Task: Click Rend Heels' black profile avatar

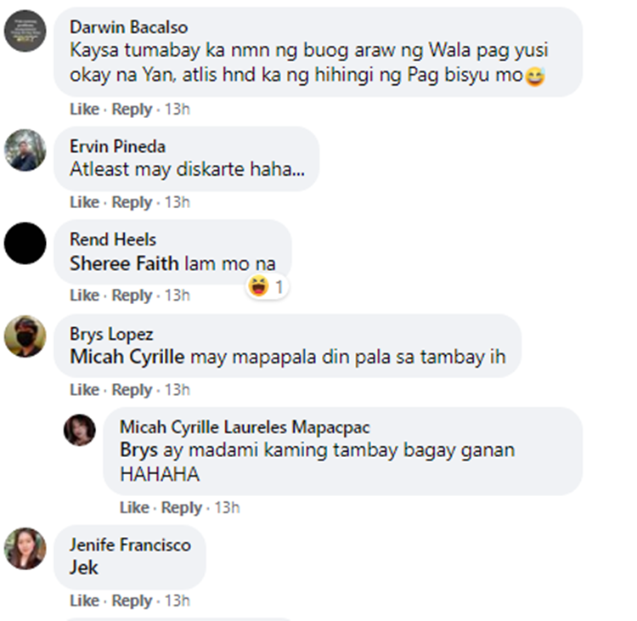Action: [x=25, y=243]
